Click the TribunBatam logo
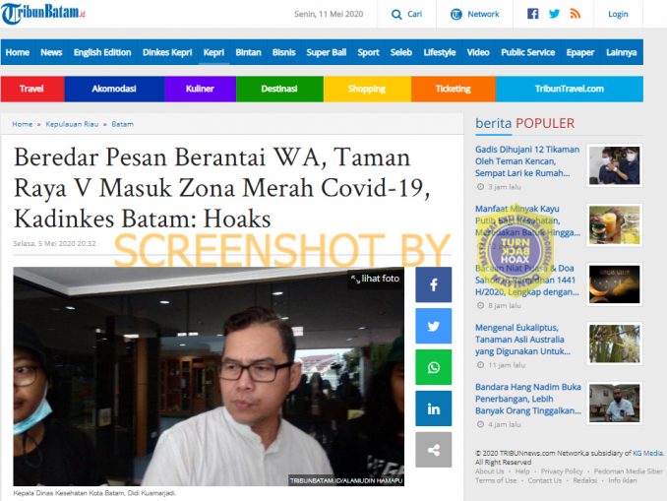667x501 pixels. [43, 14]
